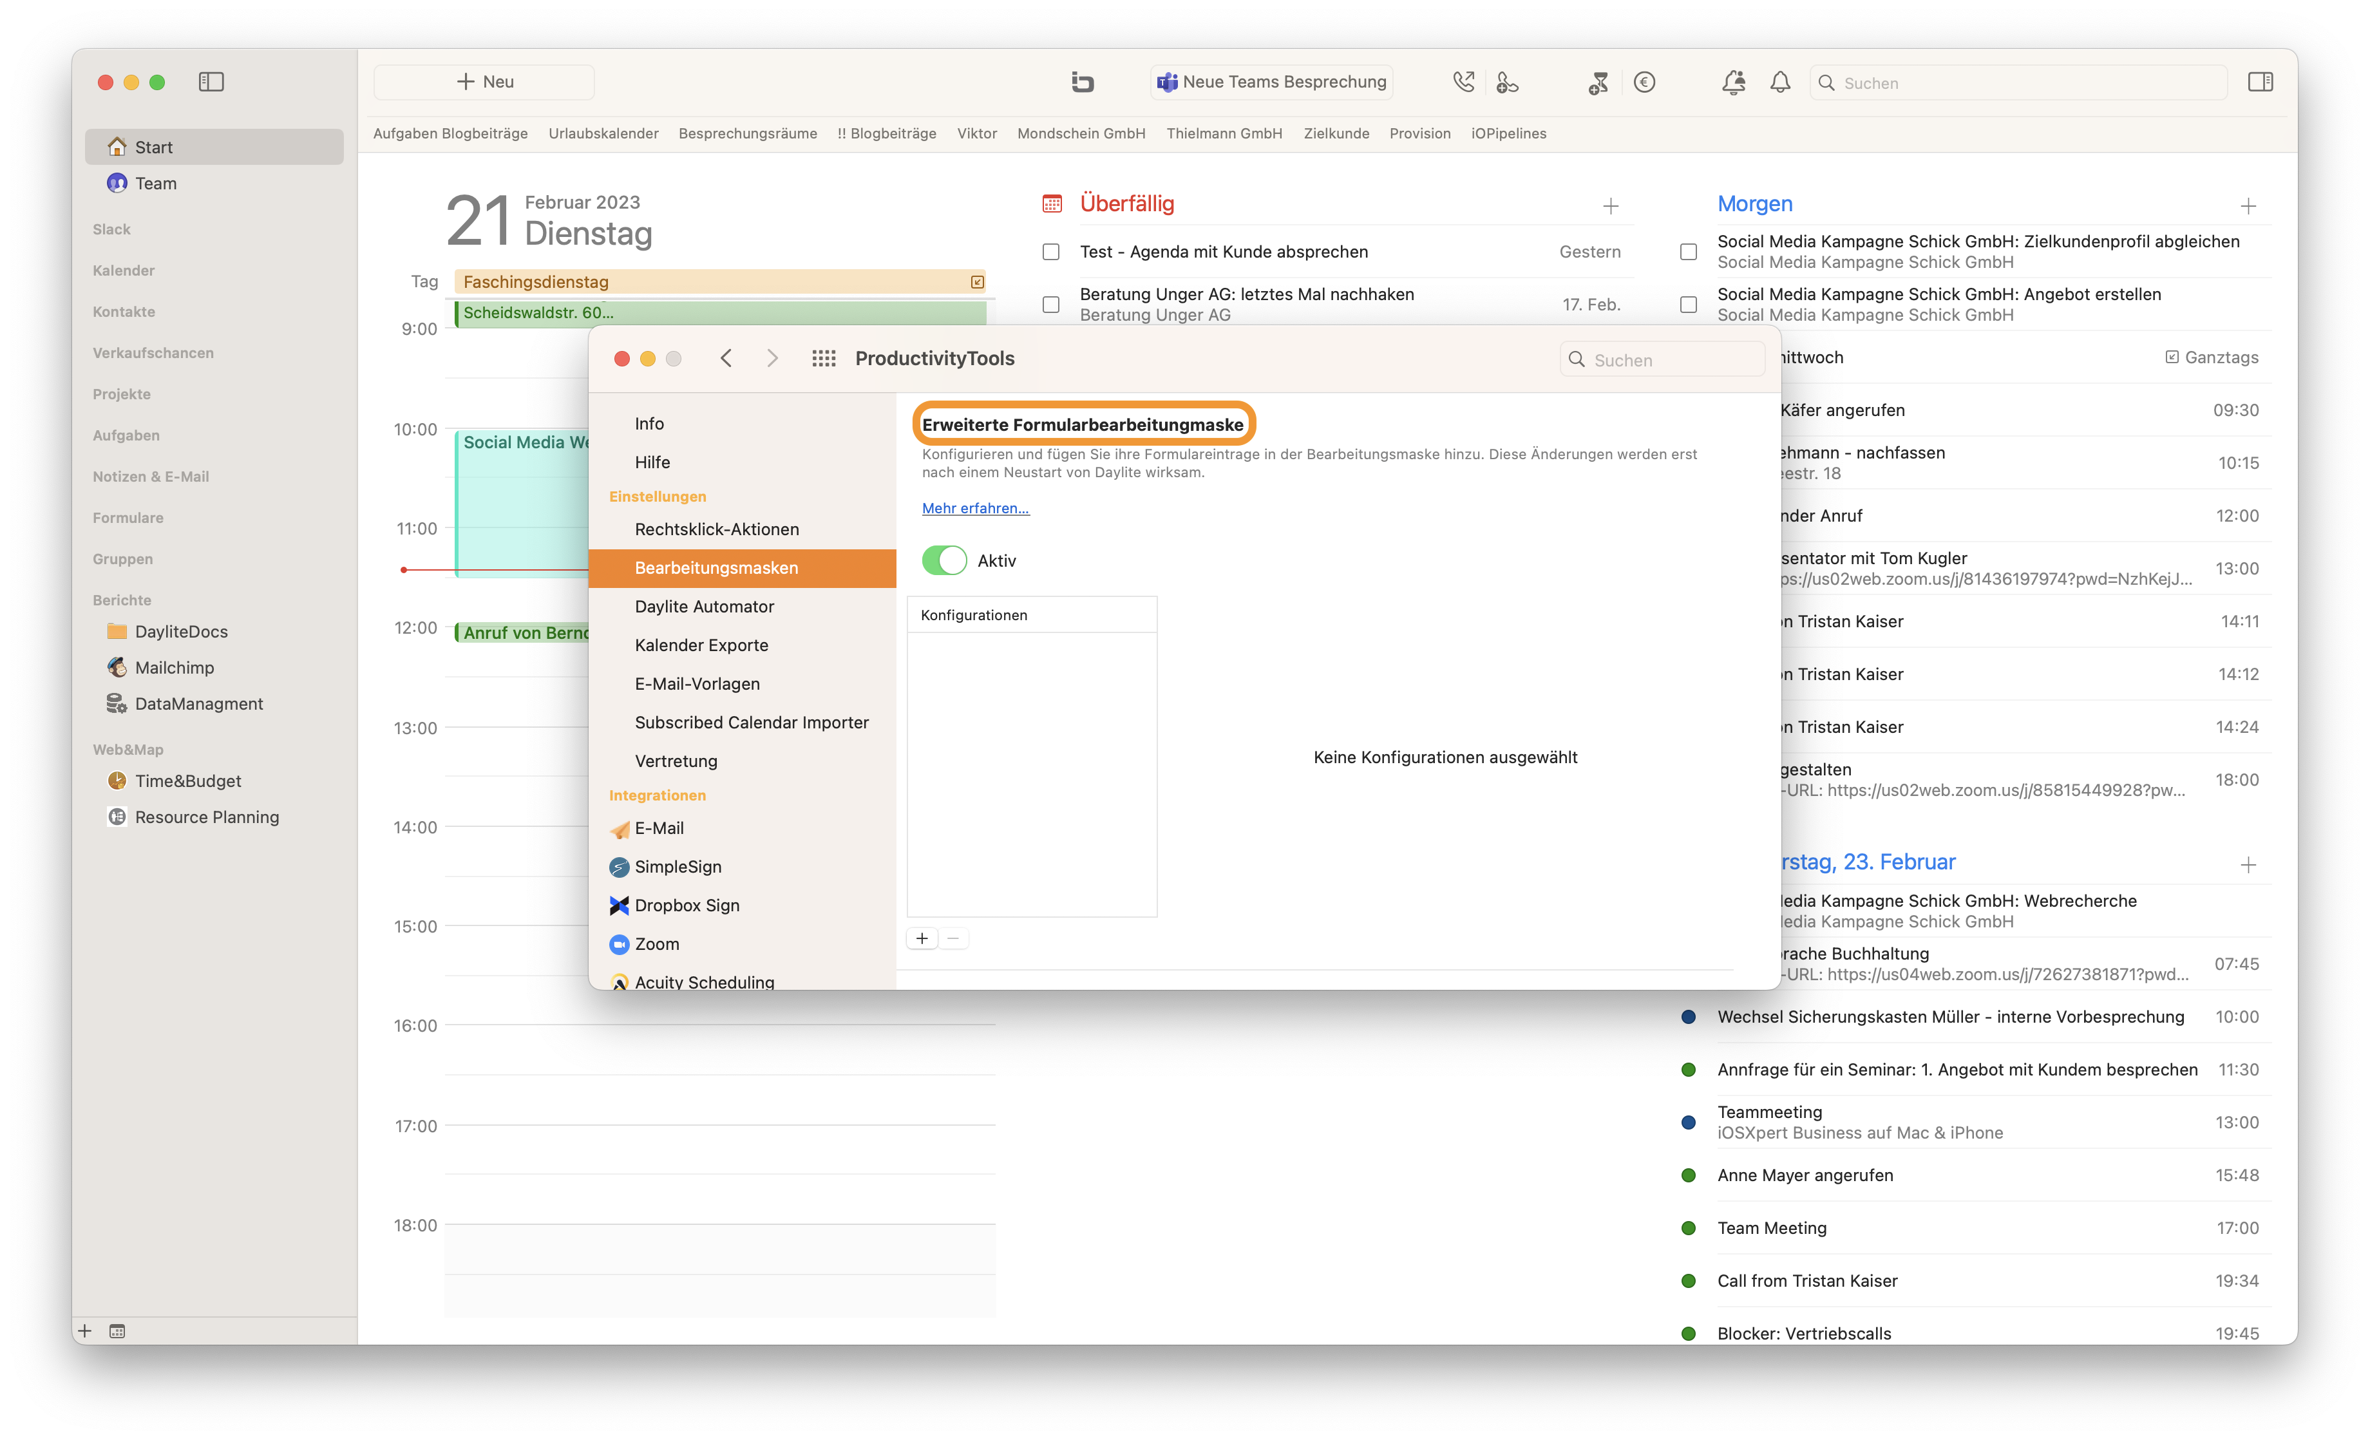The height and width of the screenshot is (1440, 2370).
Task: Click the ProductivityTools Suchen field
Action: (1662, 360)
